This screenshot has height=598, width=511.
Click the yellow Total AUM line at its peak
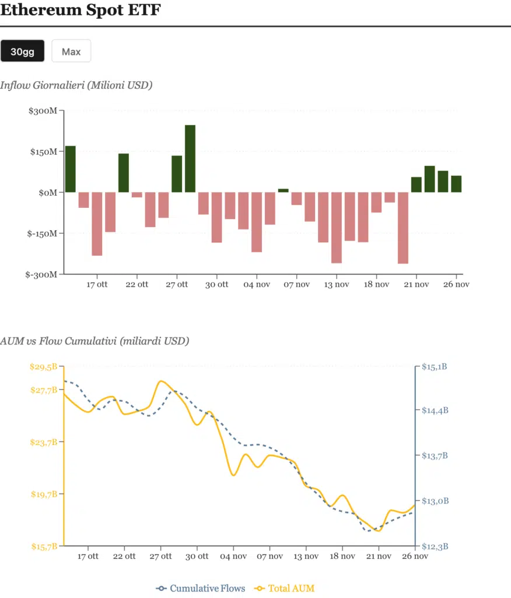point(162,381)
